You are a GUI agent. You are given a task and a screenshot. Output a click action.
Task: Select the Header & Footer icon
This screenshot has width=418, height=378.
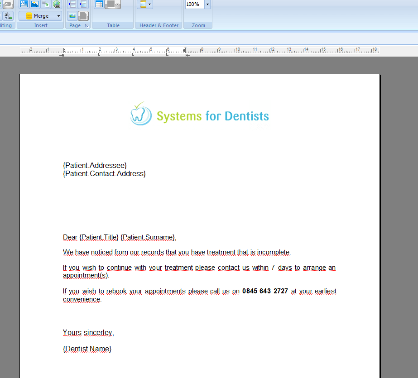(143, 4)
